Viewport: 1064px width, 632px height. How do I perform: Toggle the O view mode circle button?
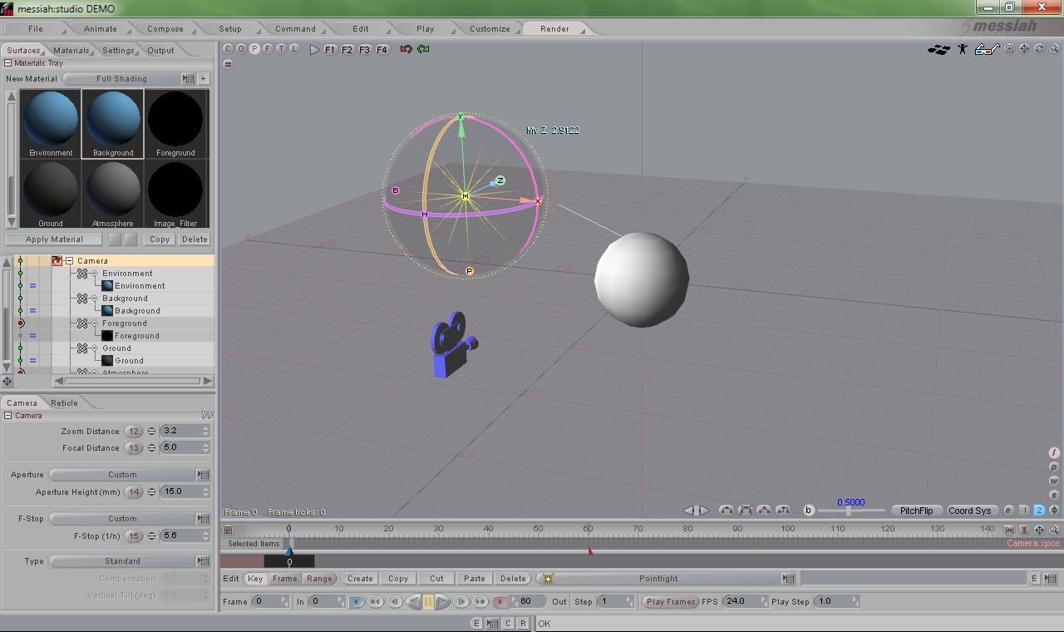tap(241, 49)
